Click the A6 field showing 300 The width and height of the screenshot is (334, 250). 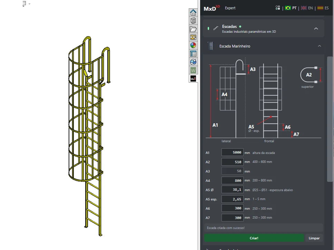[233, 208]
